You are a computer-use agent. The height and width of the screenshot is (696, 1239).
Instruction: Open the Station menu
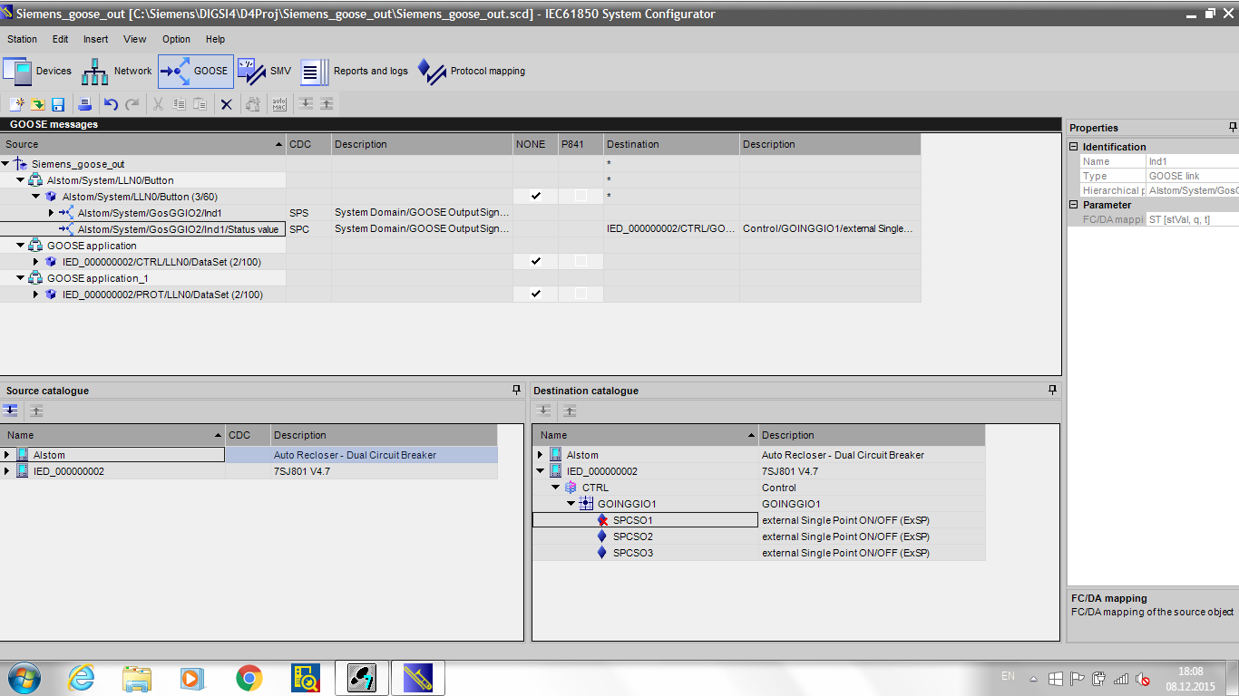click(x=22, y=39)
